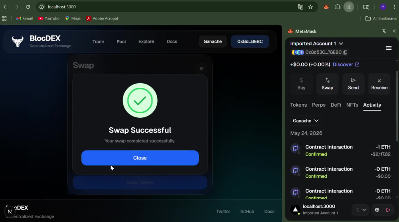Reload the localhost page

28,7
